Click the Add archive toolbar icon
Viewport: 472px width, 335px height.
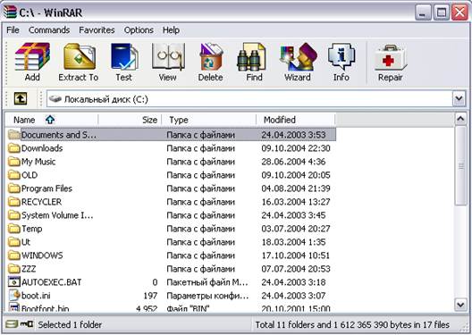tap(32, 57)
